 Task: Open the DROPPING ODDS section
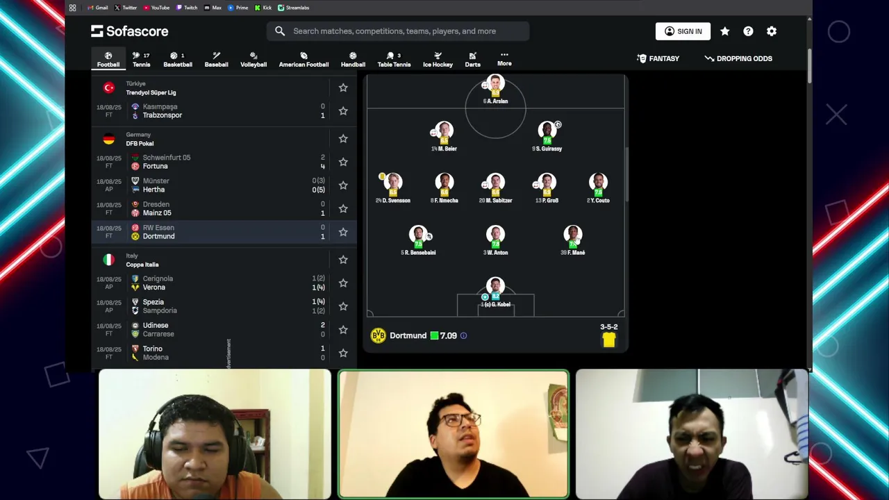coord(738,58)
